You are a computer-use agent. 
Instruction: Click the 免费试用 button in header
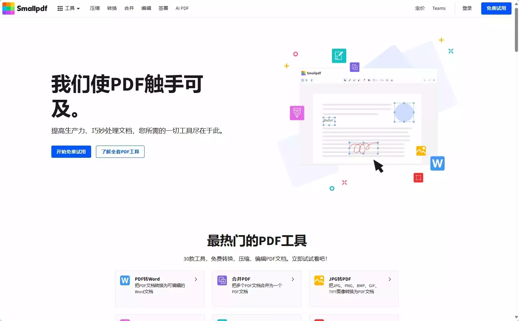(496, 8)
